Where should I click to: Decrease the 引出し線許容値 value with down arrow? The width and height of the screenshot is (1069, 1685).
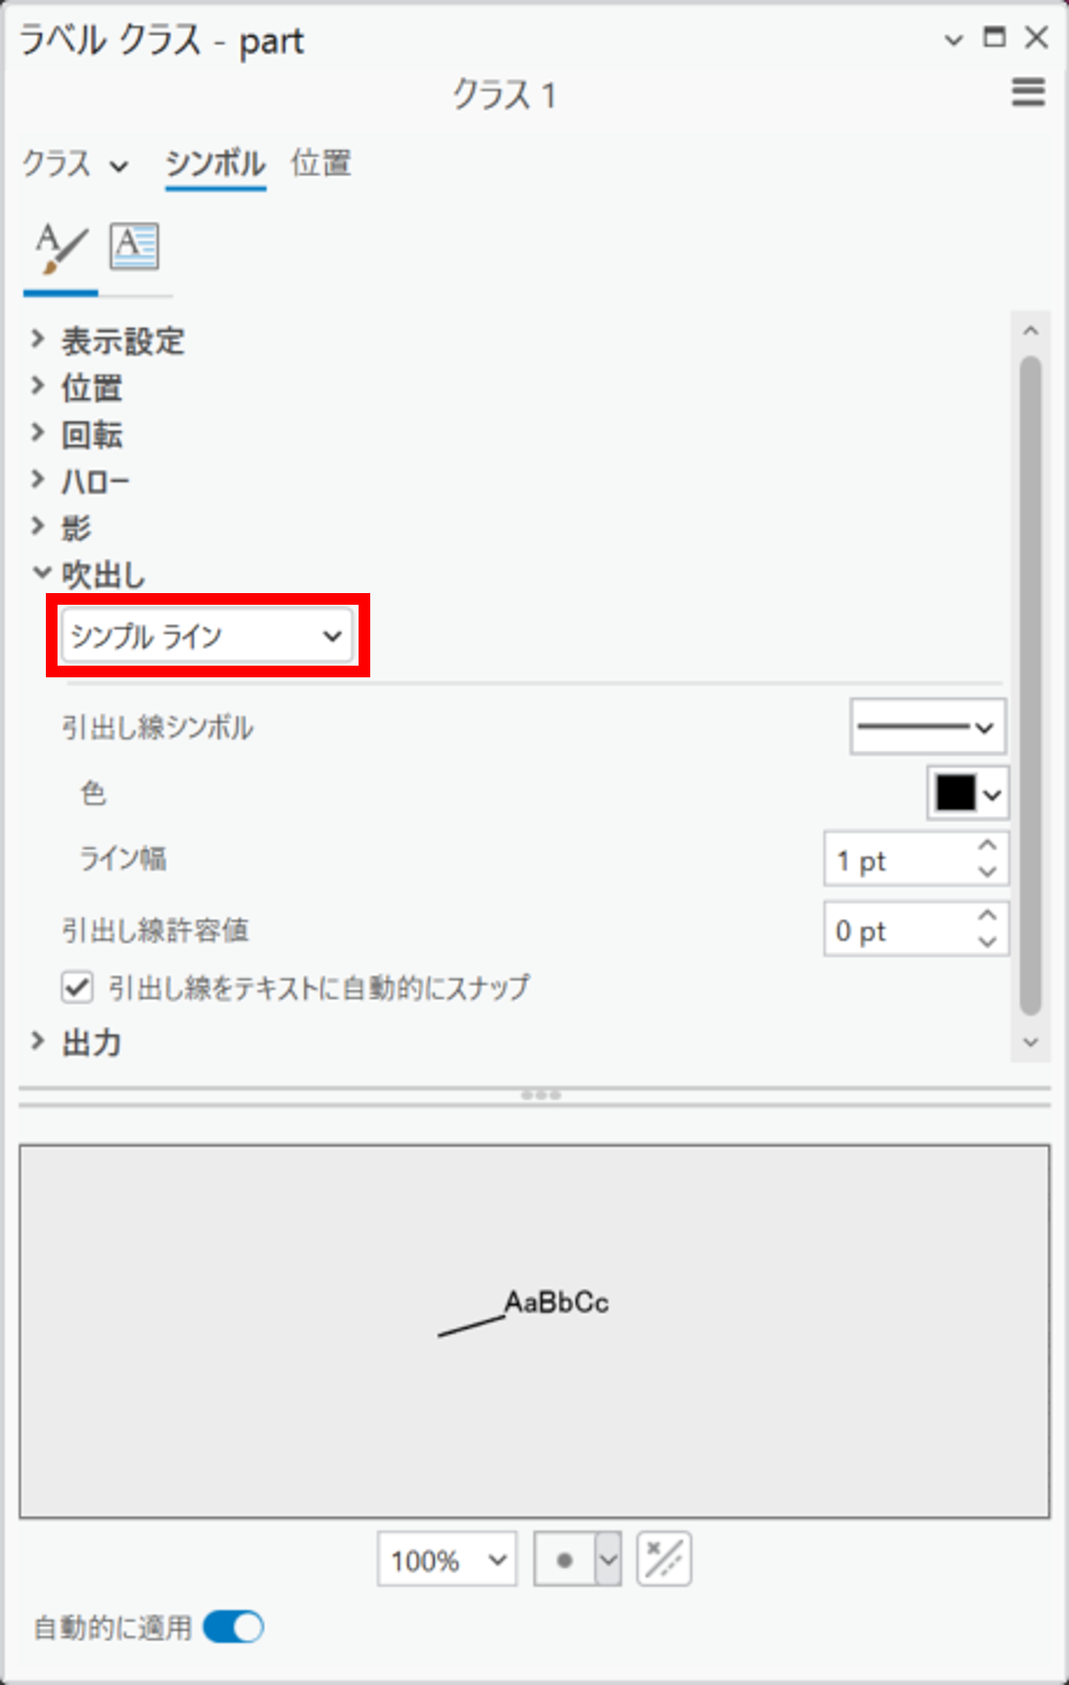987,942
